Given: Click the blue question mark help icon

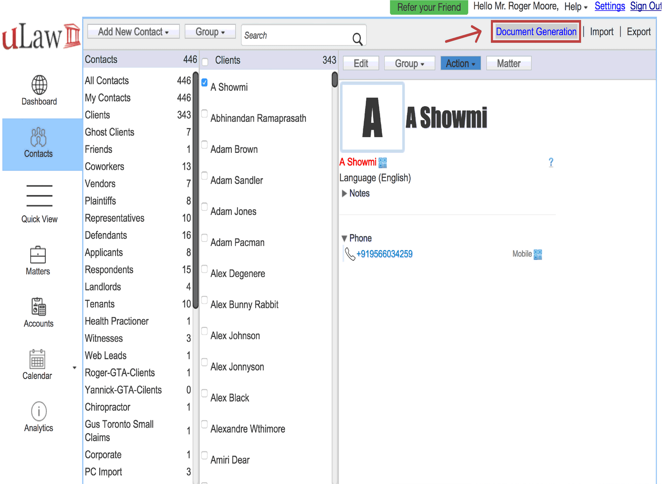Looking at the screenshot, I should point(551,162).
